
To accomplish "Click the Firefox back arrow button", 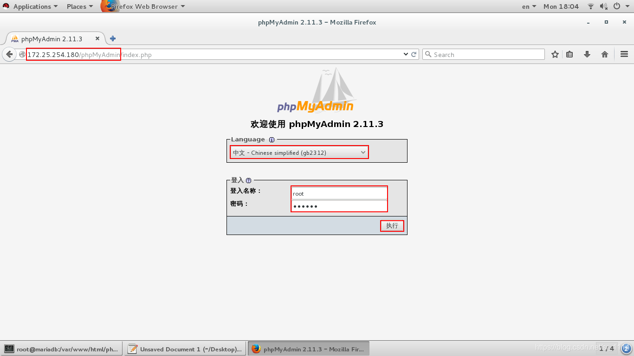I will point(9,54).
